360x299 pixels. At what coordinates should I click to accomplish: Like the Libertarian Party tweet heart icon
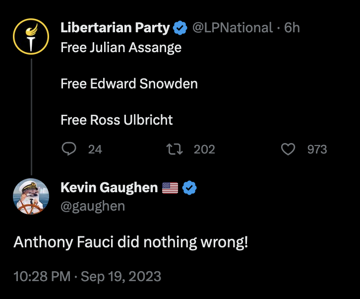tap(288, 149)
